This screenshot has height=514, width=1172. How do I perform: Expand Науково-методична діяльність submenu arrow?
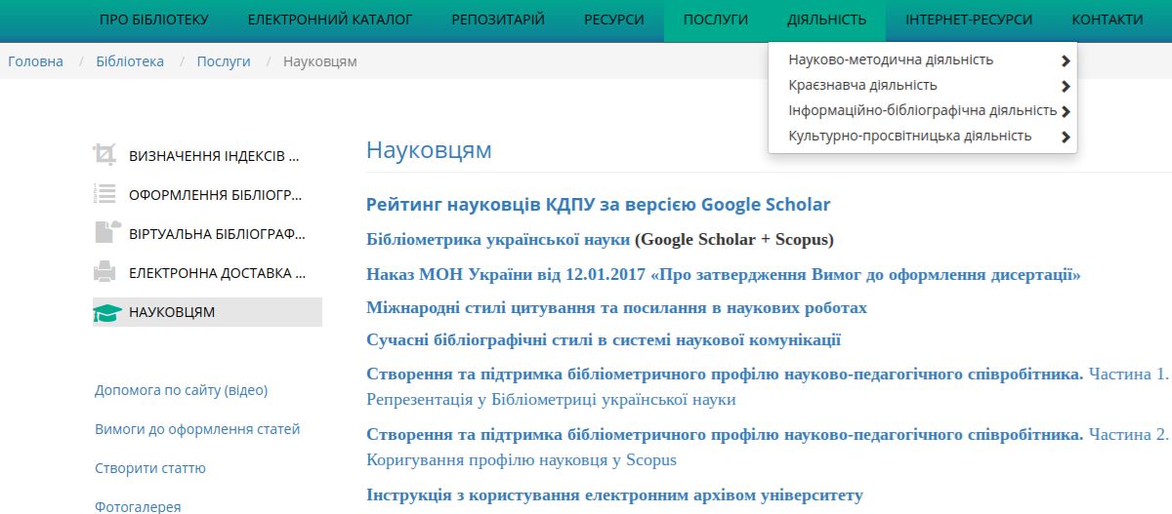pos(1065,60)
